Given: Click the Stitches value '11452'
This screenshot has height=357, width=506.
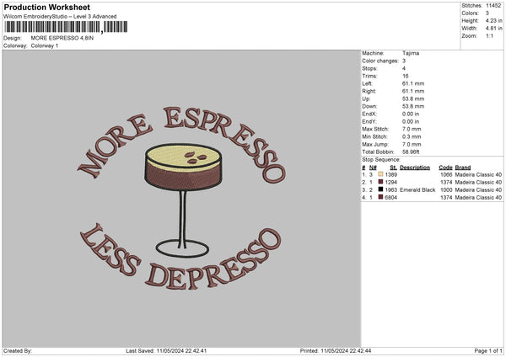Looking at the screenshot, I should tap(493, 6).
